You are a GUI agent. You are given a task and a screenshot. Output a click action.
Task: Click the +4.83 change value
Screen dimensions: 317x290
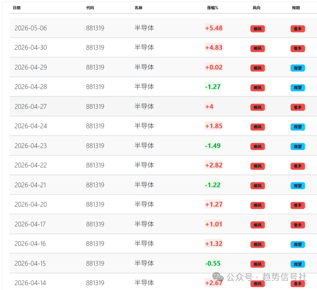(x=214, y=48)
